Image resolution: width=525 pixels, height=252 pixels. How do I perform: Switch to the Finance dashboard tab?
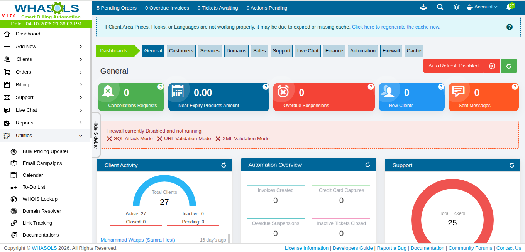[x=334, y=51]
